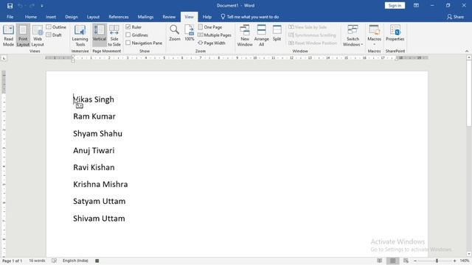Open the Zoom dialog

175,33
